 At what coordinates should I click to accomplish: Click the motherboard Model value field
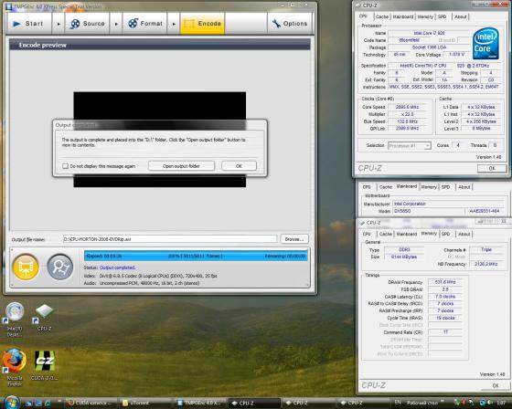click(428, 211)
